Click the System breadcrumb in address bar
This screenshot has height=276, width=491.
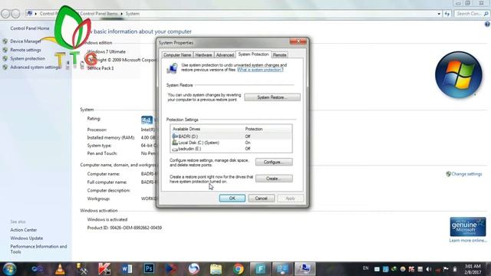[x=133, y=14]
